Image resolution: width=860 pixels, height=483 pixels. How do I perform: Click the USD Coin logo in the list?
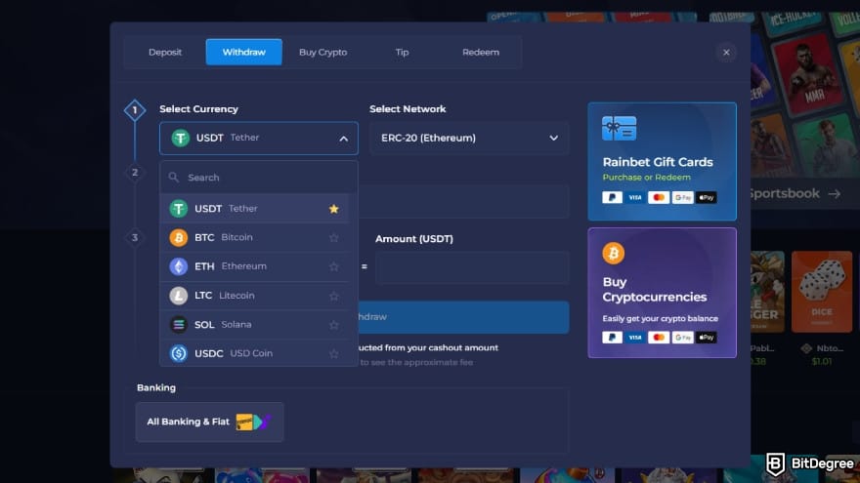[178, 353]
